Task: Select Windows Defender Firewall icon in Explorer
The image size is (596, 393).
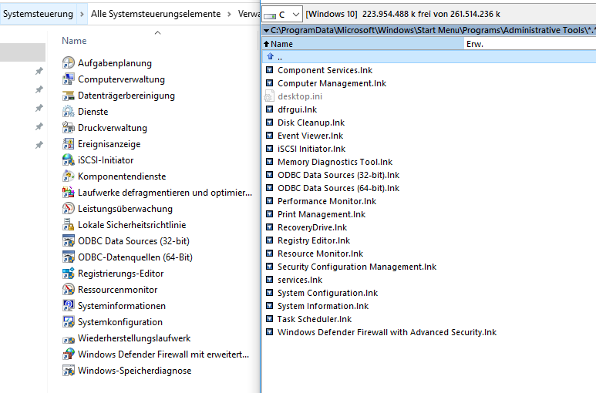Action: [69, 354]
